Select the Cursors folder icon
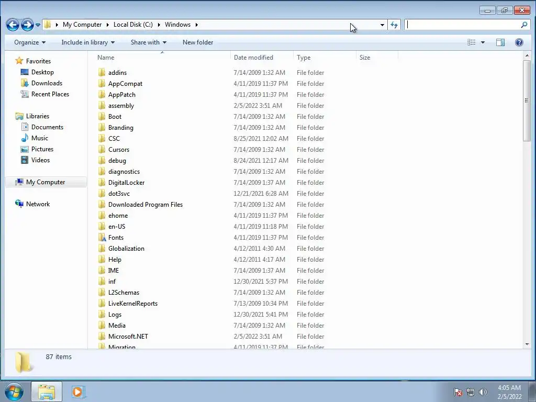 102,149
